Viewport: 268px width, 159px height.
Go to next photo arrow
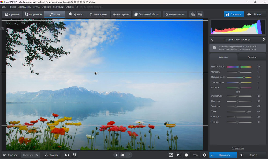[x=129, y=155]
